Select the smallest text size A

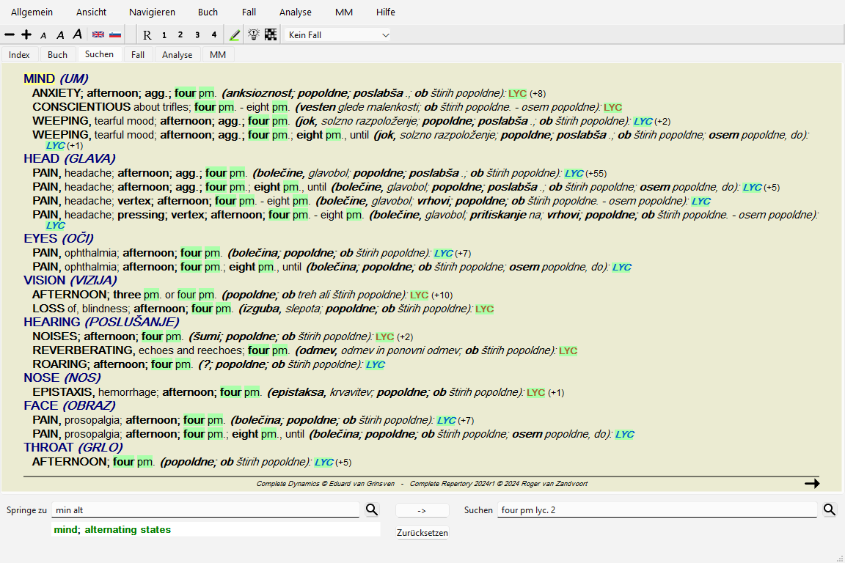[43, 35]
